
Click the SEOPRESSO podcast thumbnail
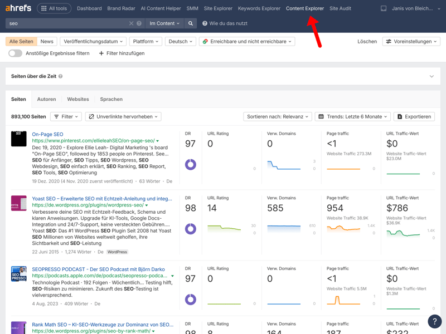click(x=18, y=274)
